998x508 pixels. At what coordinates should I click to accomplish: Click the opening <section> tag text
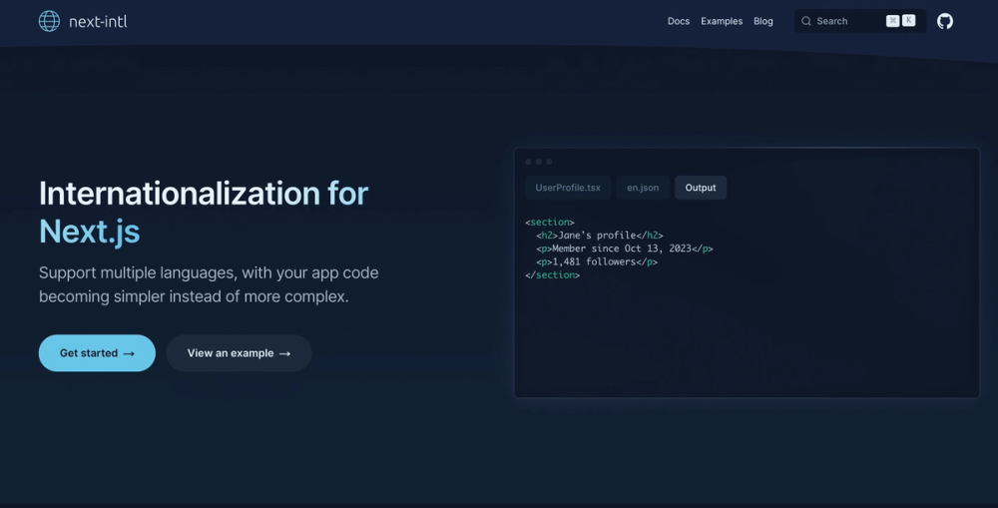[x=550, y=223]
